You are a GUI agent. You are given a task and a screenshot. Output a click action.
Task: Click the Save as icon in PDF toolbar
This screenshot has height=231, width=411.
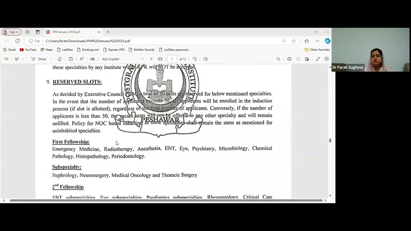point(307,59)
